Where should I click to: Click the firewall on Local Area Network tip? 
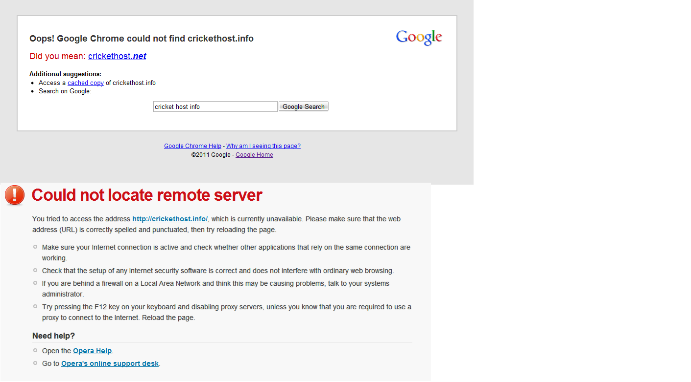tap(216, 289)
